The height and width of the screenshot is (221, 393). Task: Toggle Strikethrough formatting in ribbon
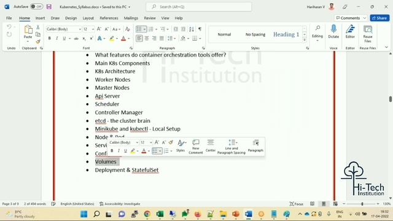(76, 38)
